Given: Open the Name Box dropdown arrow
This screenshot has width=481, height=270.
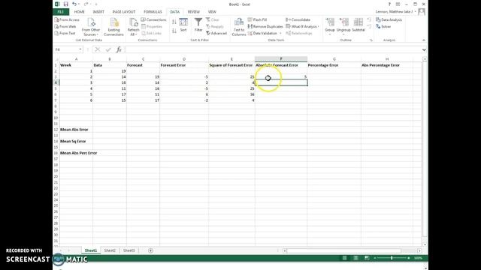Looking at the screenshot, I should pos(80,49).
